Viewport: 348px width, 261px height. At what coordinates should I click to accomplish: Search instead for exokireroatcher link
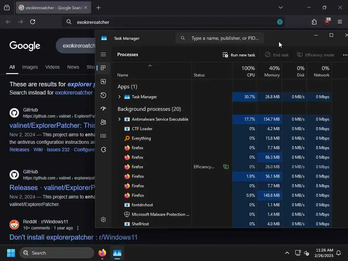74,92
